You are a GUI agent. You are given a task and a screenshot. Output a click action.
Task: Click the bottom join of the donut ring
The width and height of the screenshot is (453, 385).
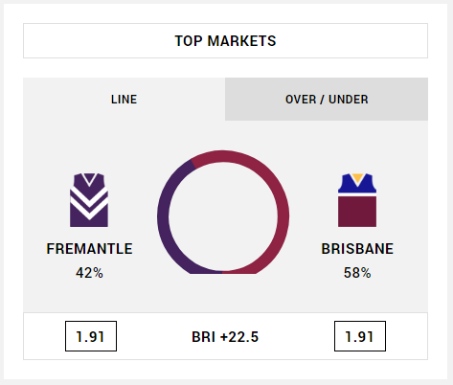pos(222,272)
